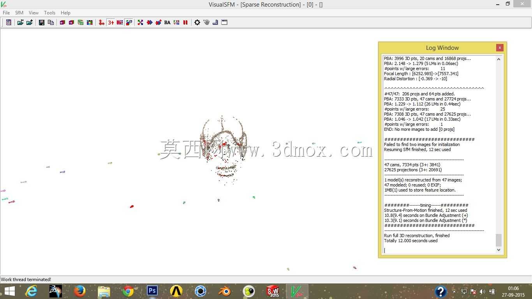Click log line '47 cams, 7334 pts (3+: 3841)'
The height and width of the screenshot is (299, 532).
coord(412,165)
